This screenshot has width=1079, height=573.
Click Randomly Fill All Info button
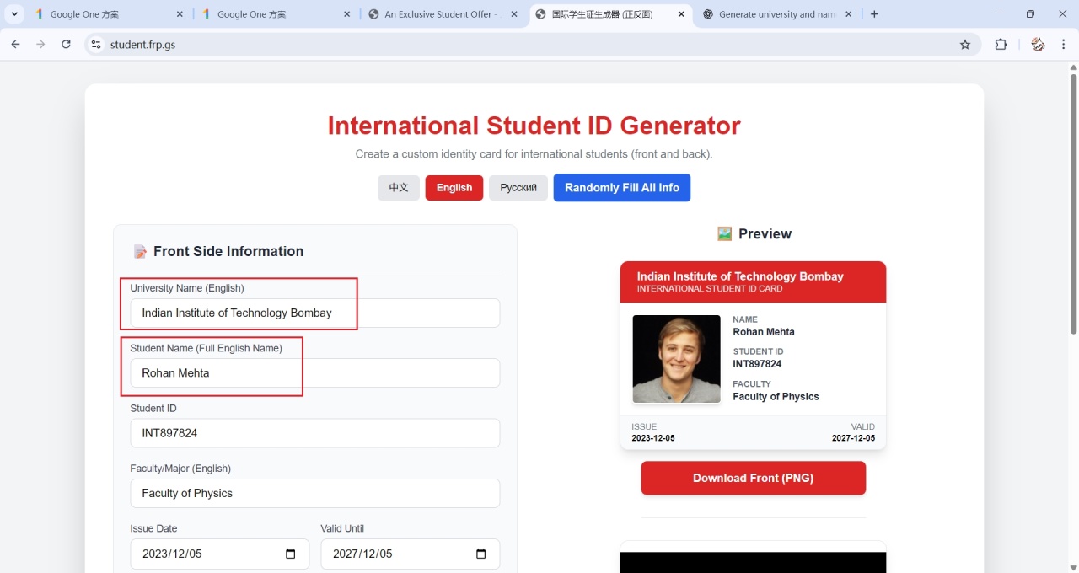point(622,188)
